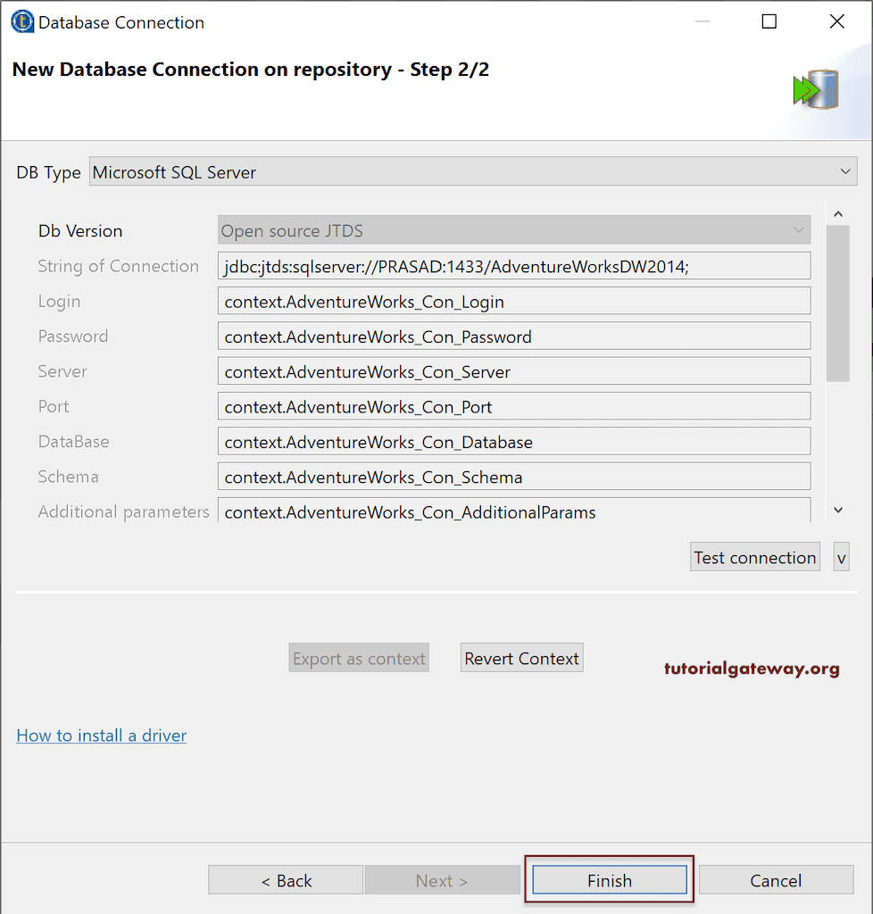Open the DB Type dropdown
Viewport: 873px width, 914px height.
pos(472,171)
